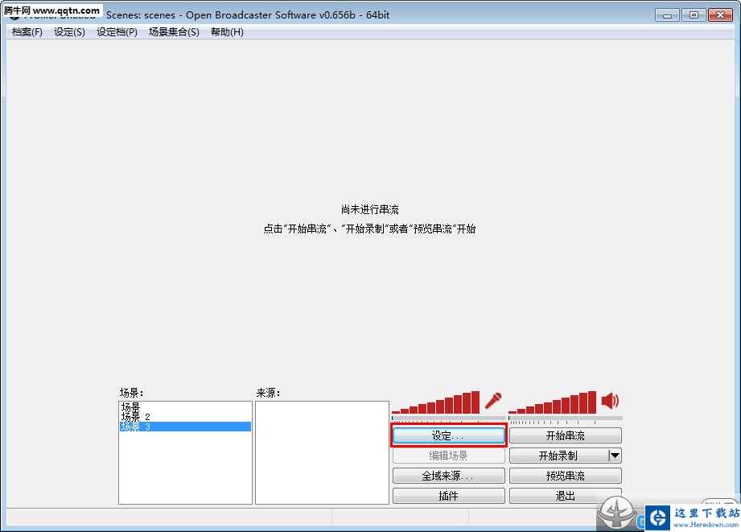Screen dimensions: 741x532
Task: Open the 设定档(P) profile menu
Action: [117, 31]
